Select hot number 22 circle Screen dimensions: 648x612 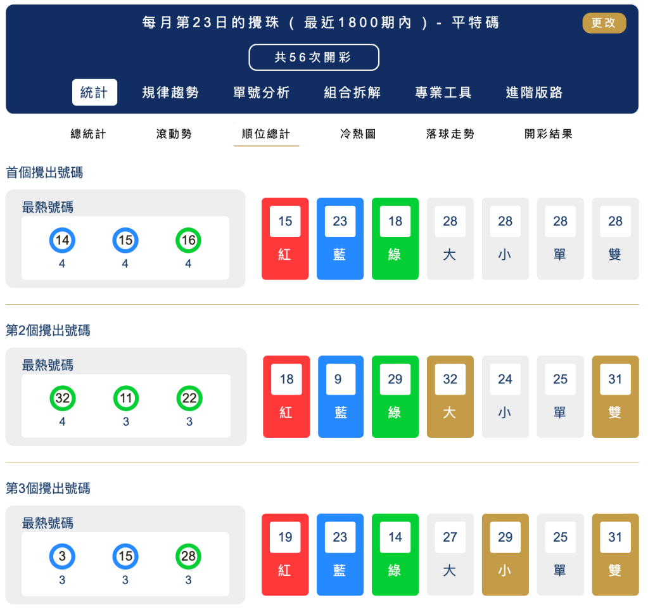(187, 398)
